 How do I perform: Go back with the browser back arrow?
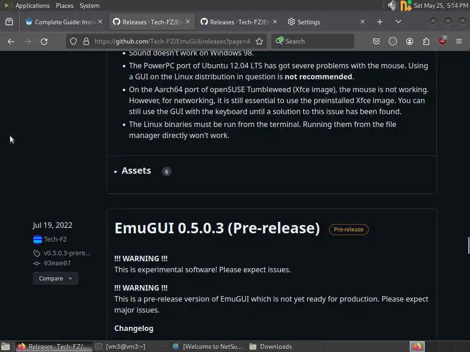11,41
